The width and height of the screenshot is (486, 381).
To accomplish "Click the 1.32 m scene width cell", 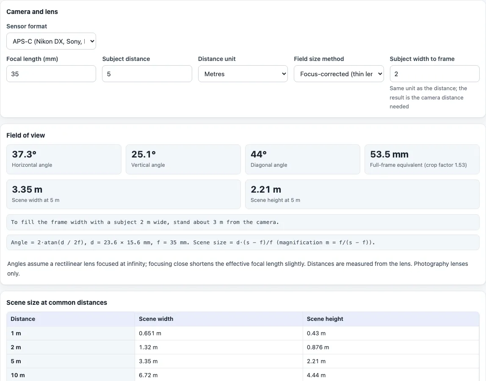I will click(x=219, y=347).
